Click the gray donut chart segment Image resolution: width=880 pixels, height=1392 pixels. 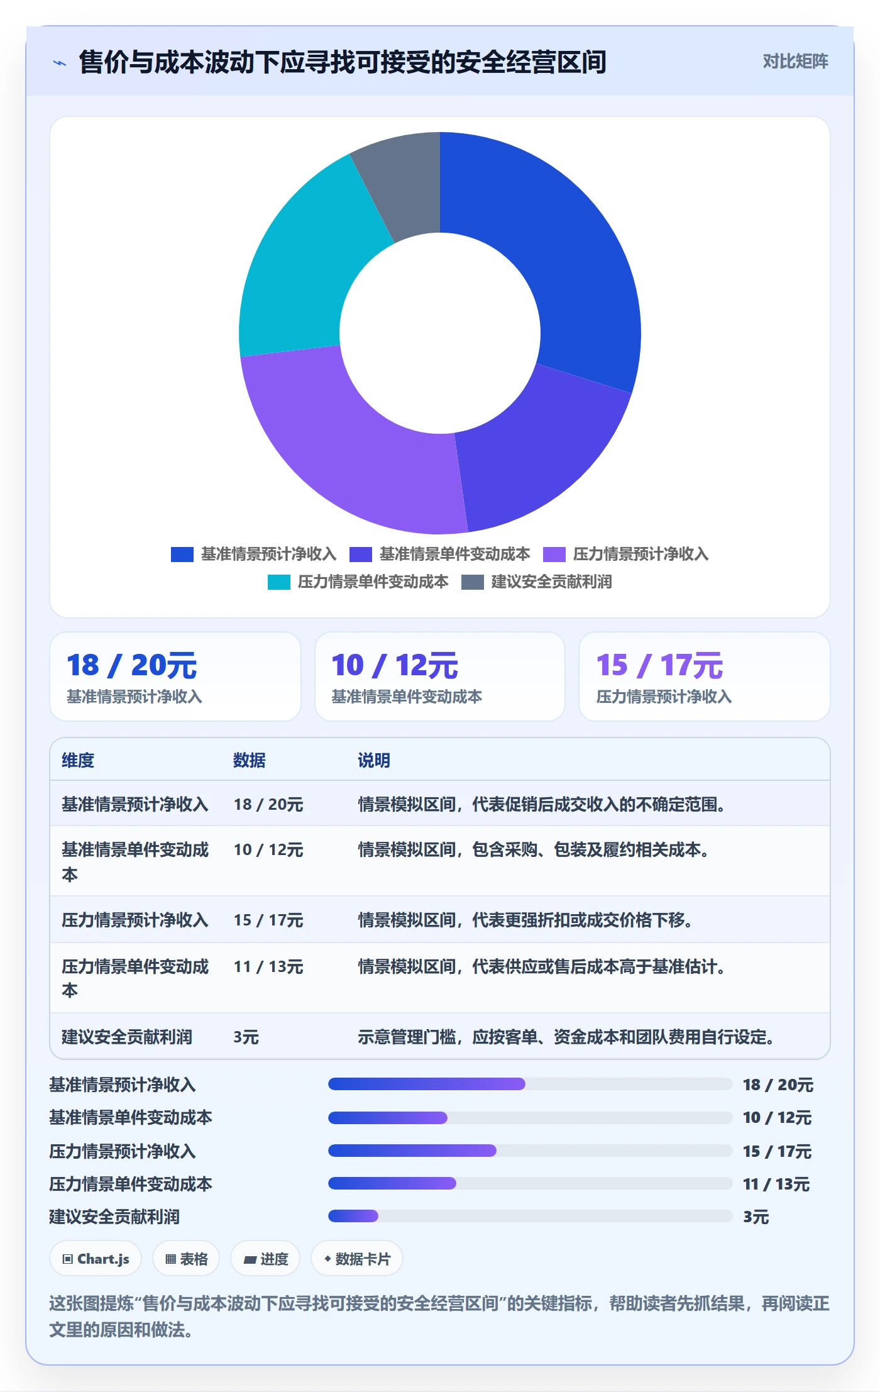pos(405,185)
